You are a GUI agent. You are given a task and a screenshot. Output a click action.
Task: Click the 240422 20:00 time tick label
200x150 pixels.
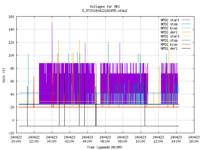tap(16, 139)
